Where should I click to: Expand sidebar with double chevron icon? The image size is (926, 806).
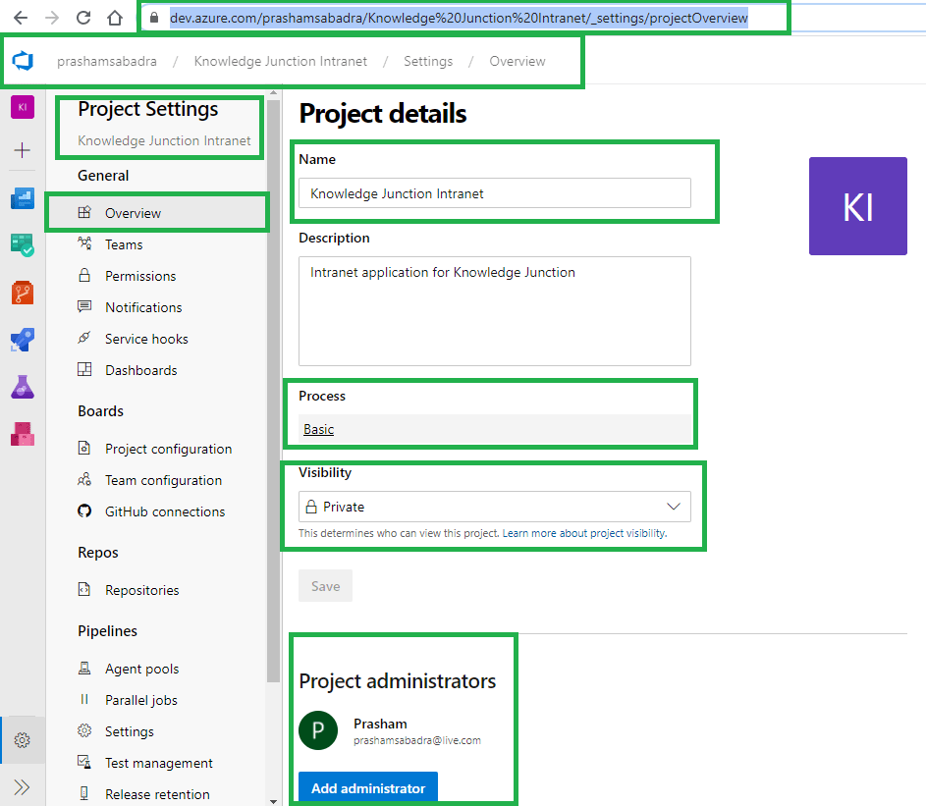pos(22,787)
